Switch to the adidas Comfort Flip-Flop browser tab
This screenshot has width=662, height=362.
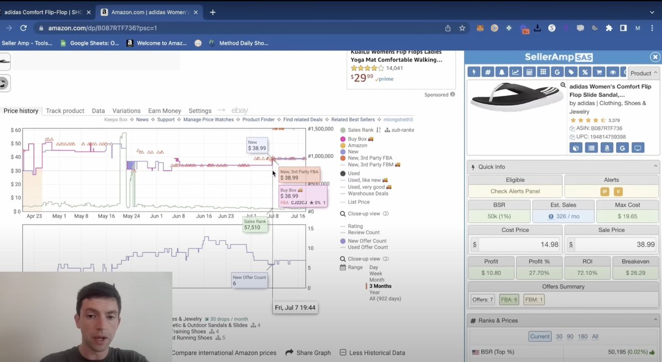pyautogui.click(x=47, y=12)
